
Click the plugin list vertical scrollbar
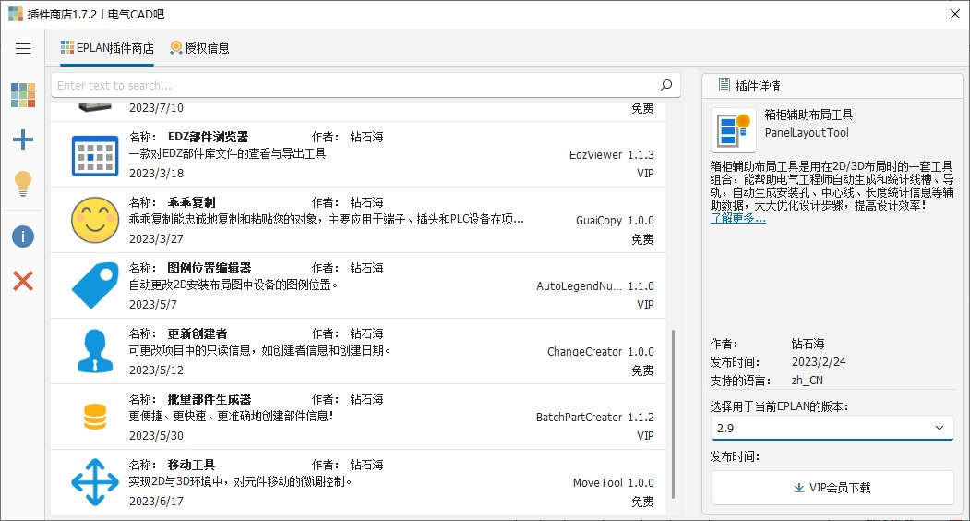(673, 414)
